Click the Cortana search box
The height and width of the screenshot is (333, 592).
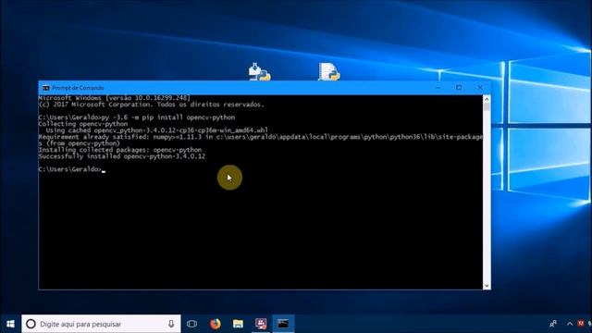(x=101, y=324)
